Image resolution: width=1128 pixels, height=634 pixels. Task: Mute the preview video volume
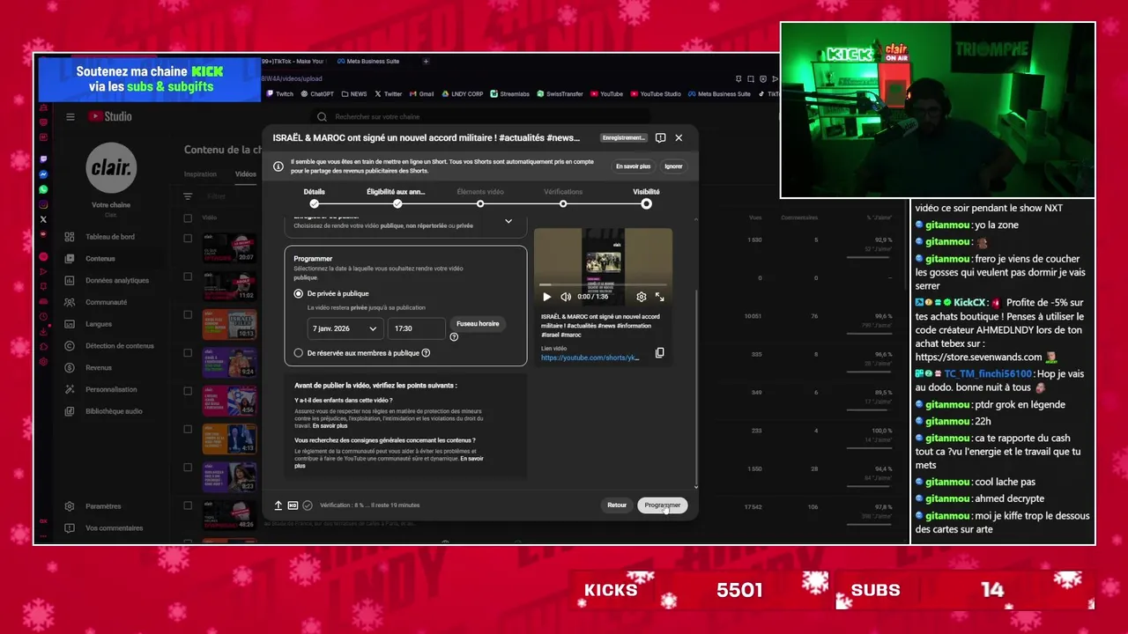[x=566, y=297]
